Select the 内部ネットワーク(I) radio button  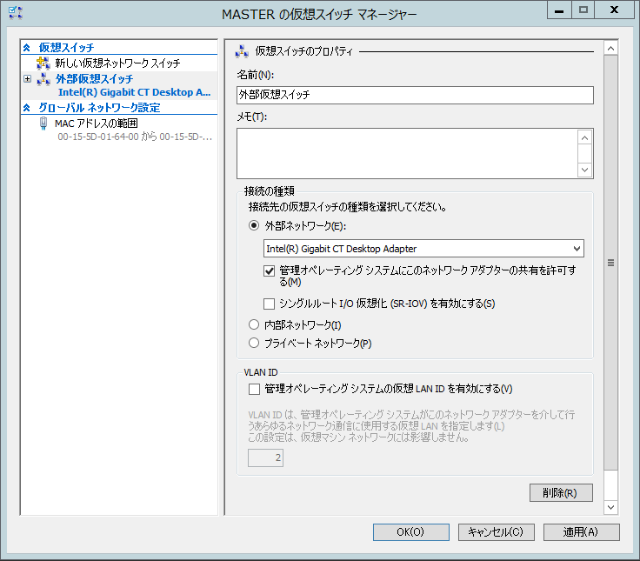click(254, 324)
